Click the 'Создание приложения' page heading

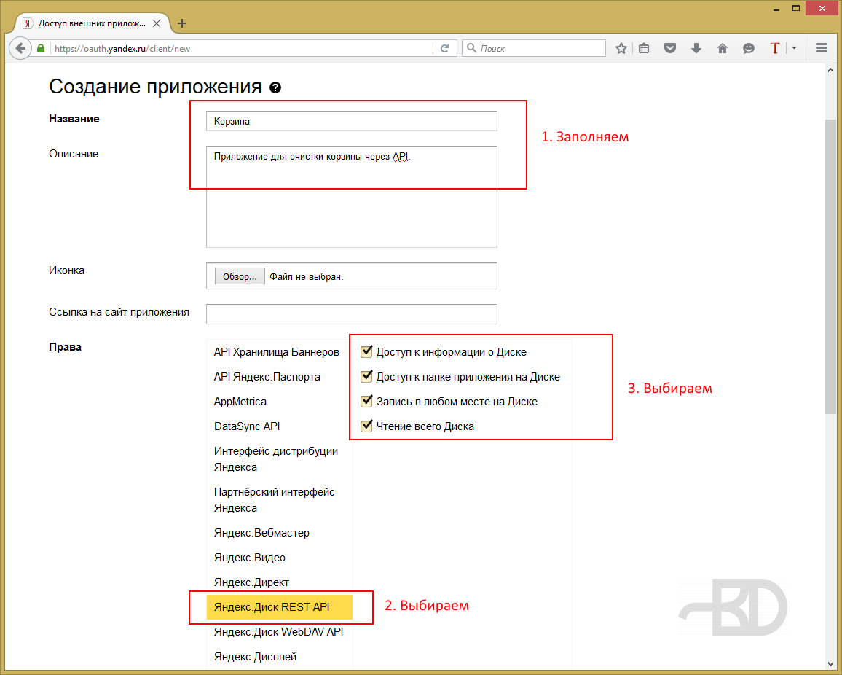tap(155, 87)
